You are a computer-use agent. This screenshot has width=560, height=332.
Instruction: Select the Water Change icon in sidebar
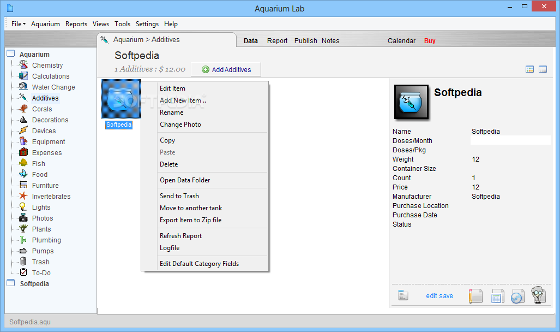pyautogui.click(x=23, y=87)
